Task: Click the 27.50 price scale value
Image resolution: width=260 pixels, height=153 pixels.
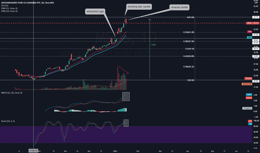Action: 256,64
